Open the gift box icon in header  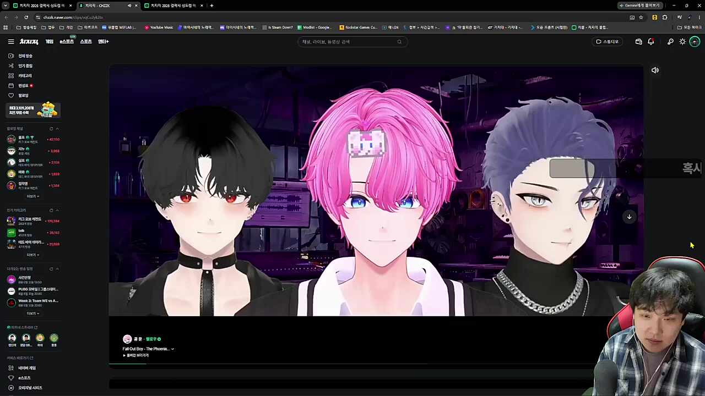638,42
